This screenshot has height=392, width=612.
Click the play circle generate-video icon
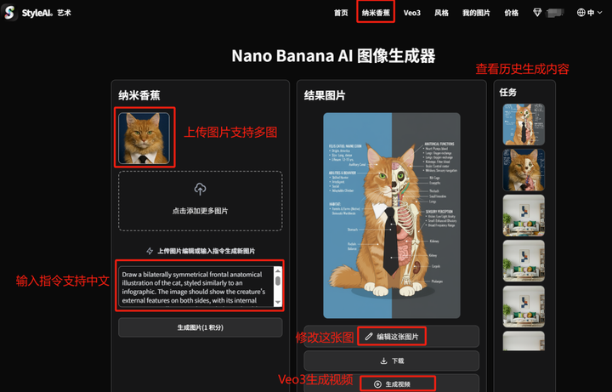point(377,384)
